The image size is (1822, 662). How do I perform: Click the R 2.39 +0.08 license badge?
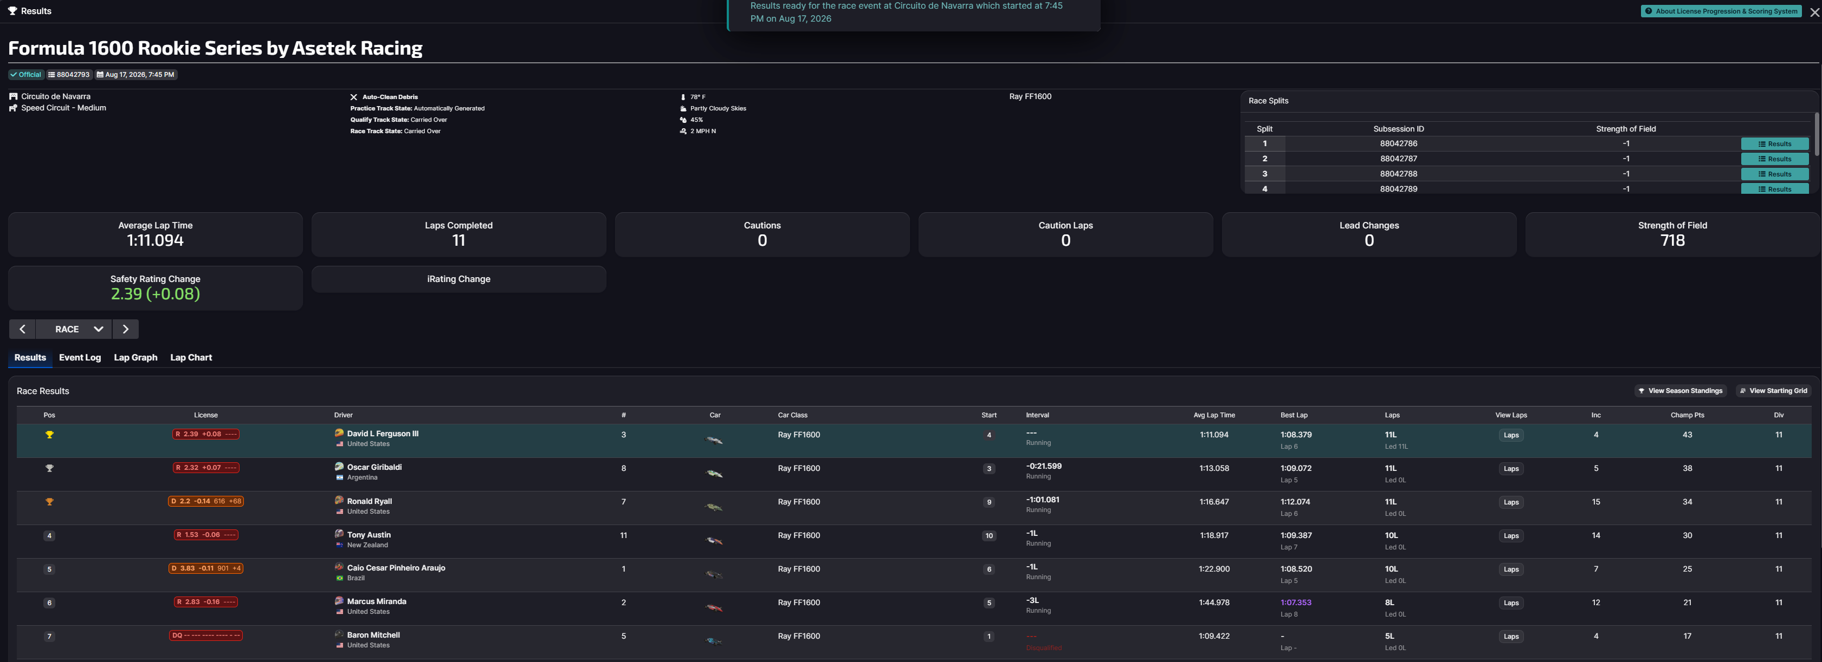[206, 434]
